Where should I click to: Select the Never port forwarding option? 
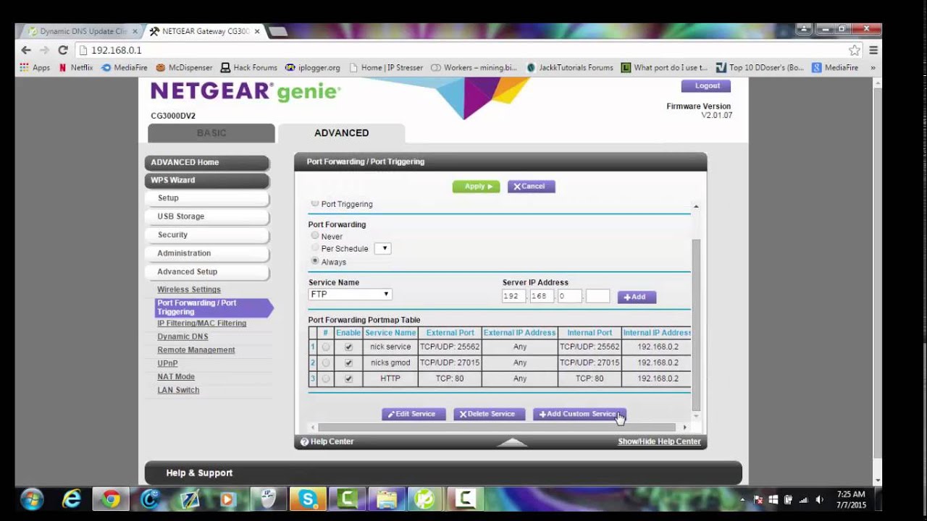[x=314, y=235]
